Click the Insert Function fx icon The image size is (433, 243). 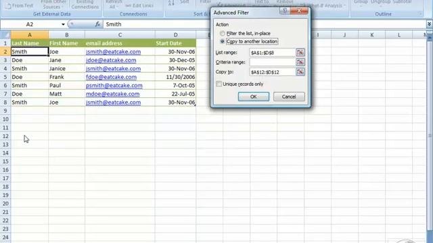coord(97,24)
